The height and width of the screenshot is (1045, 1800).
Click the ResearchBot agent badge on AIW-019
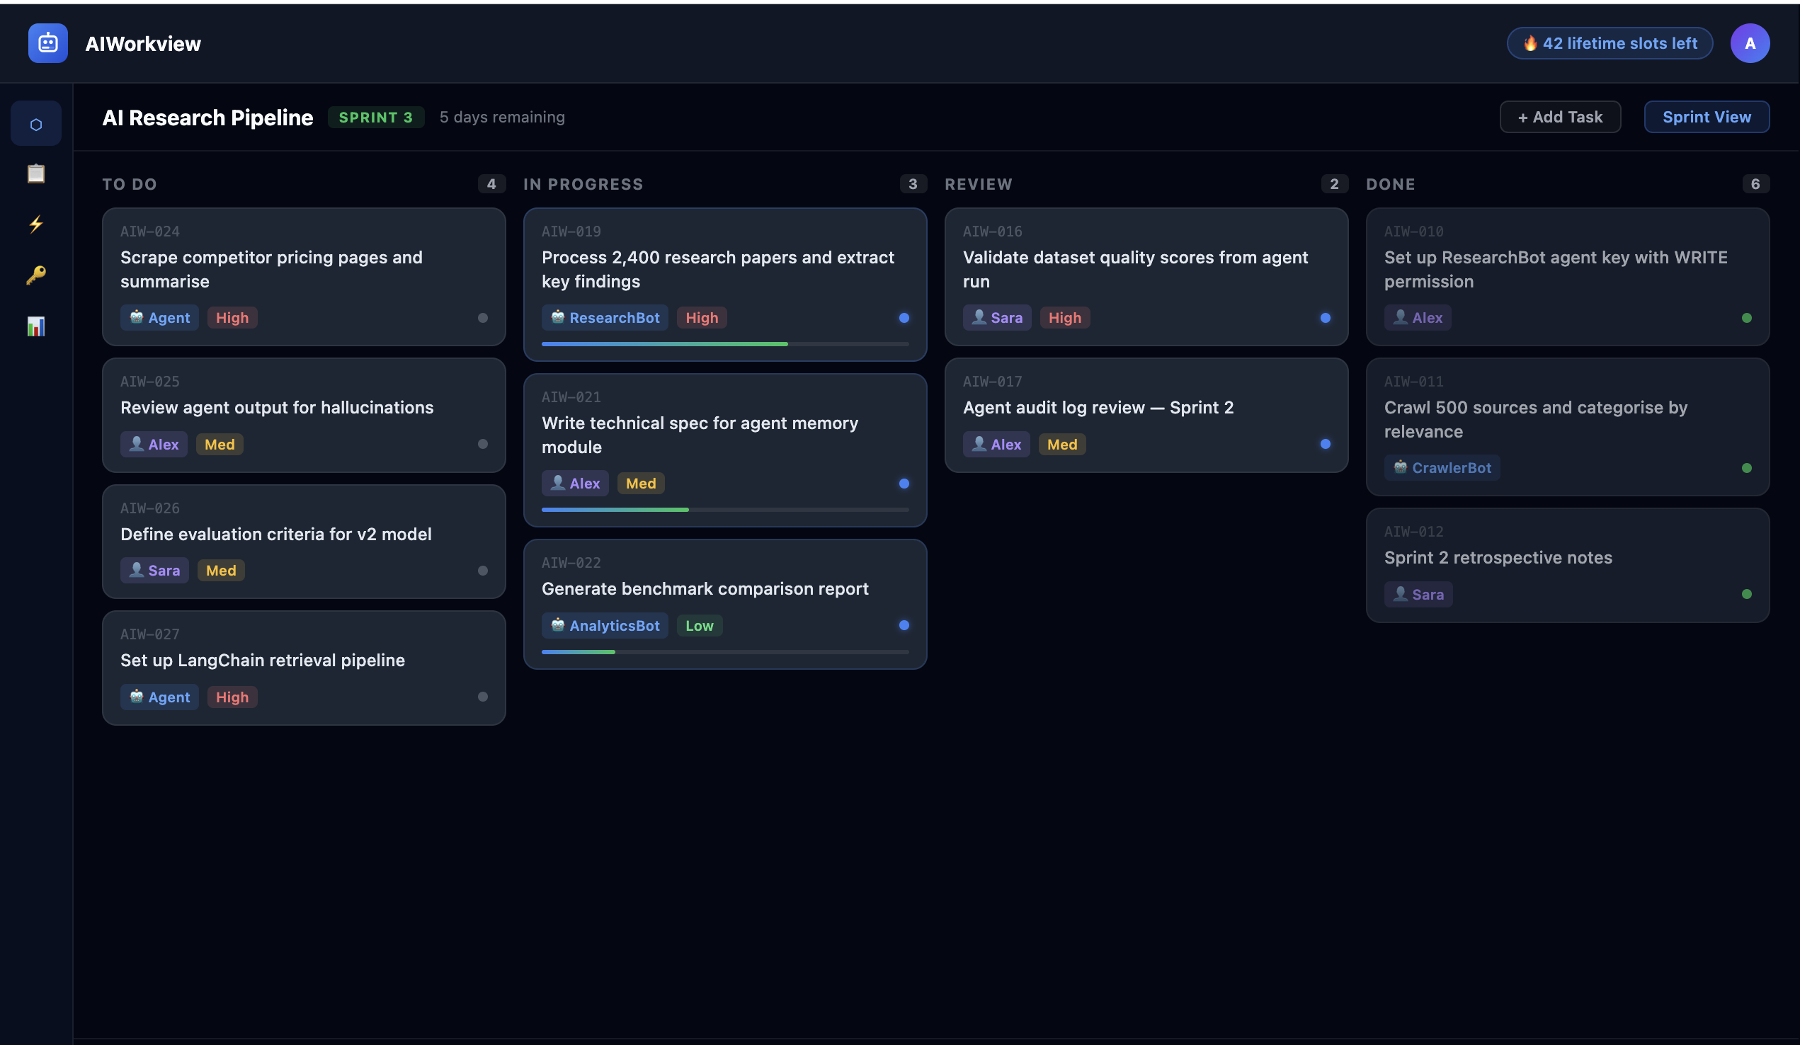[604, 317]
